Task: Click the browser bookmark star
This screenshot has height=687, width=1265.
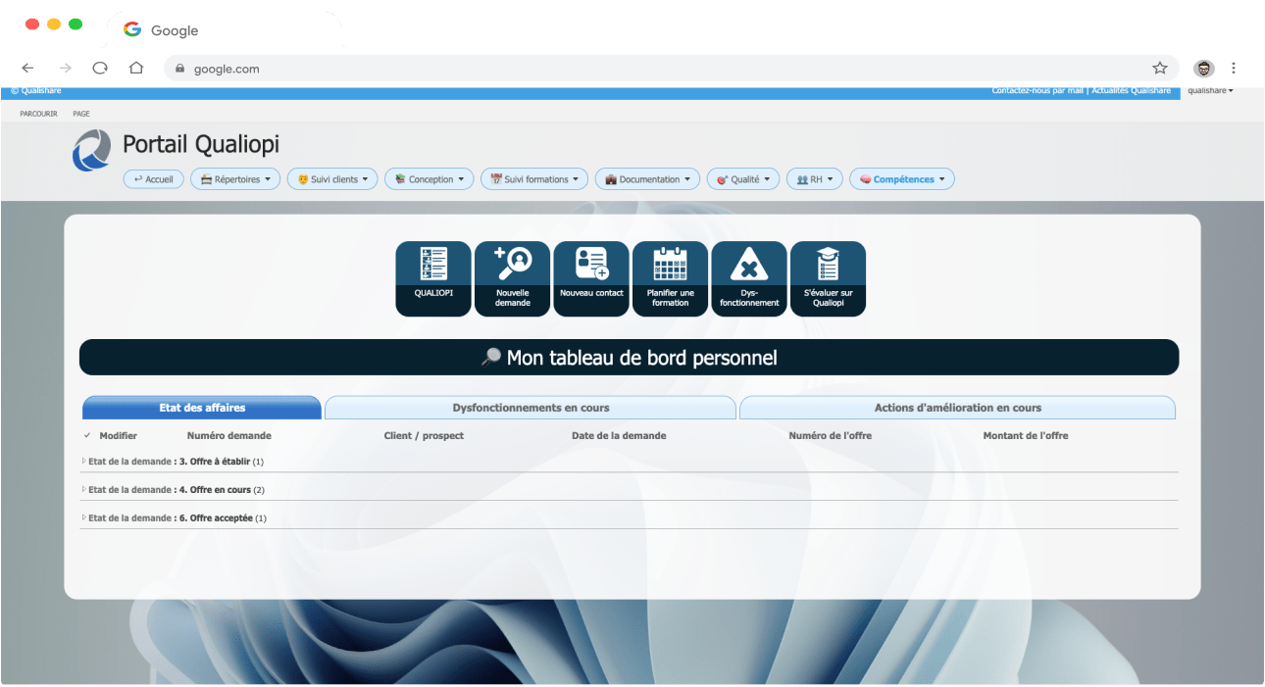Action: point(1158,68)
